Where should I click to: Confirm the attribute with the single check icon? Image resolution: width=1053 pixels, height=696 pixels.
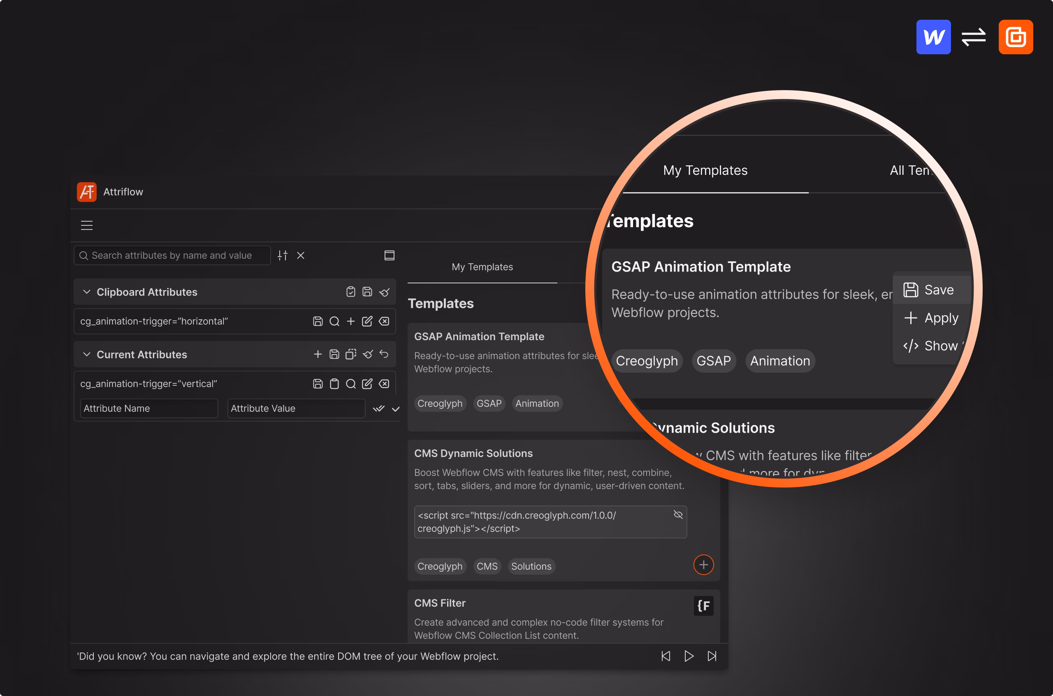click(396, 409)
